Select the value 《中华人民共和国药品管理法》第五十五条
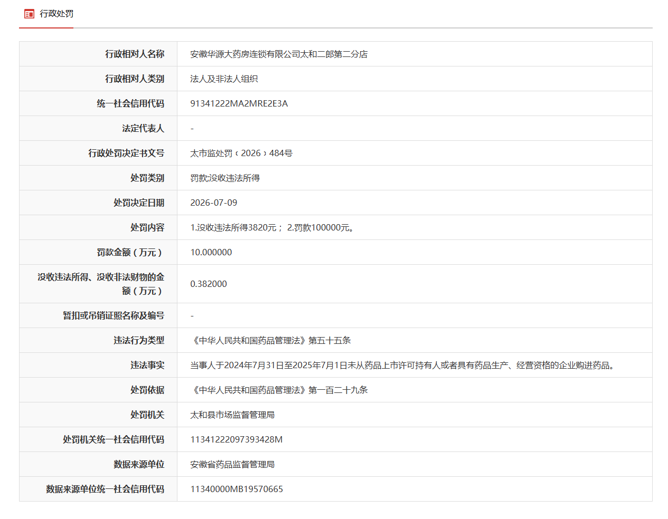This screenshot has width=668, height=519. tap(270, 340)
